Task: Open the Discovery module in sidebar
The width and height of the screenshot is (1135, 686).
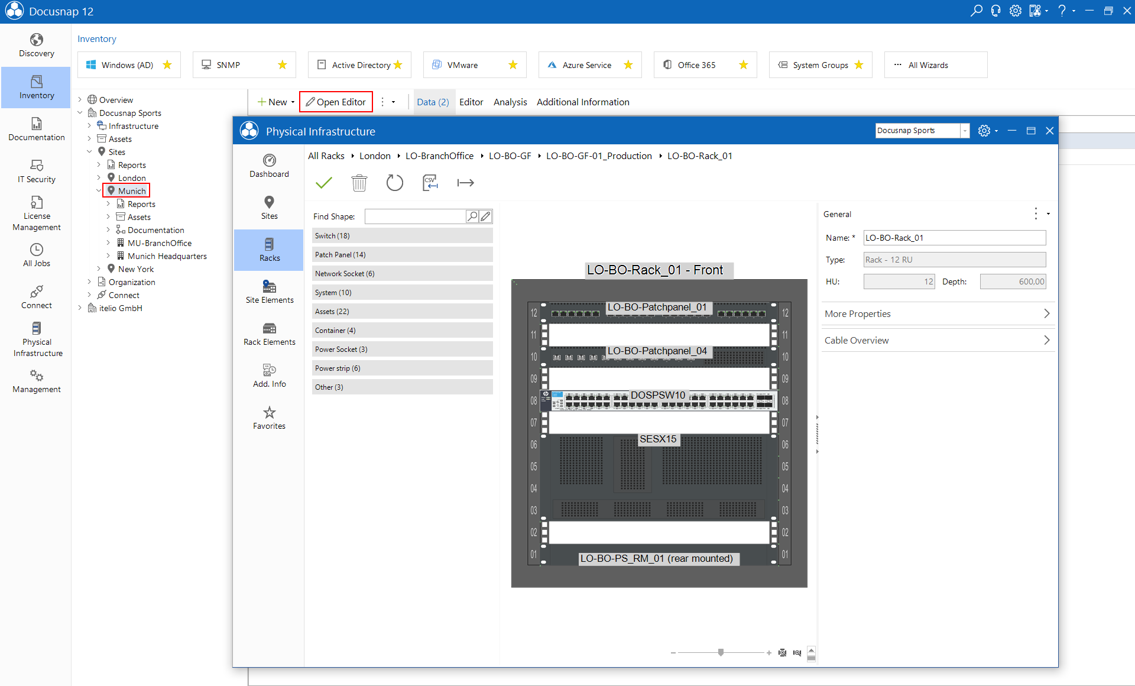Action: coord(36,46)
